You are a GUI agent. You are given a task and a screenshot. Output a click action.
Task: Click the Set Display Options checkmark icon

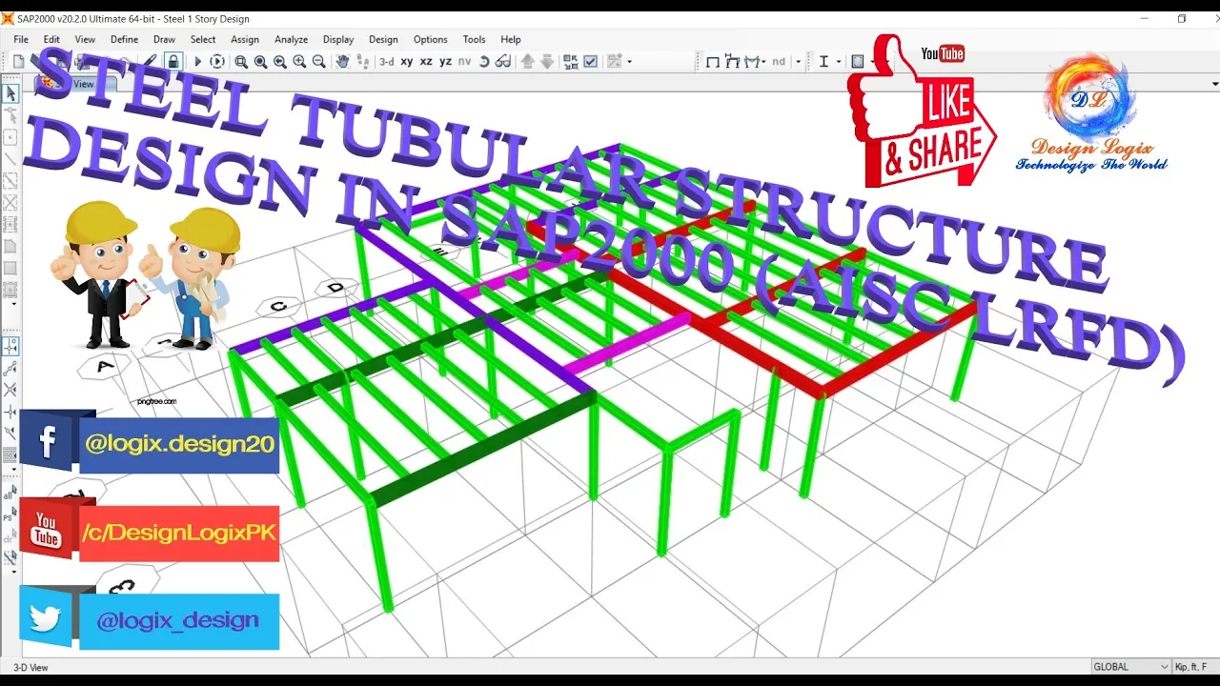click(591, 62)
